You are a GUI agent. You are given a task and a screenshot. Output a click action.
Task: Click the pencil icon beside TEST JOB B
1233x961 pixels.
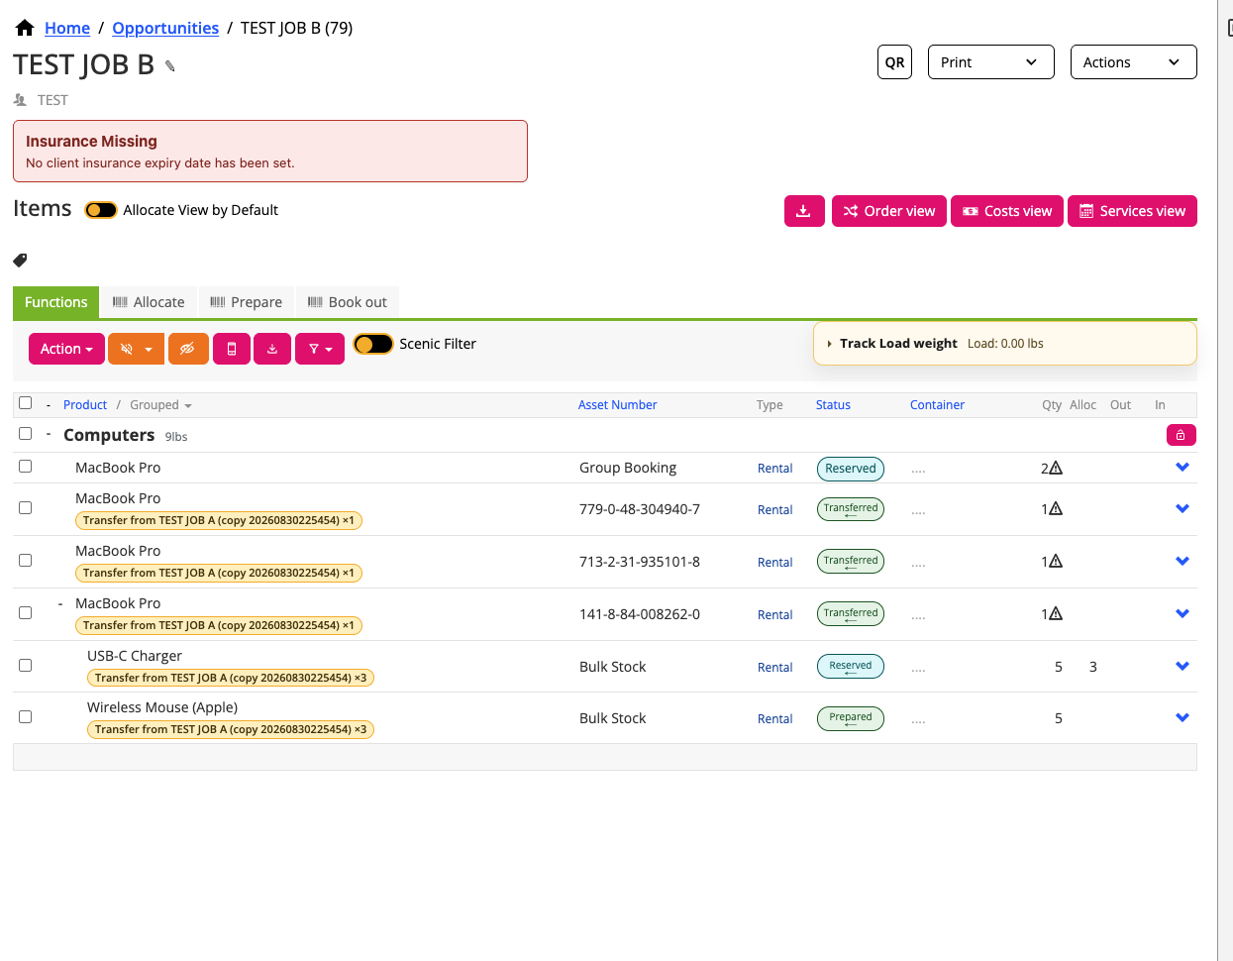point(170,66)
